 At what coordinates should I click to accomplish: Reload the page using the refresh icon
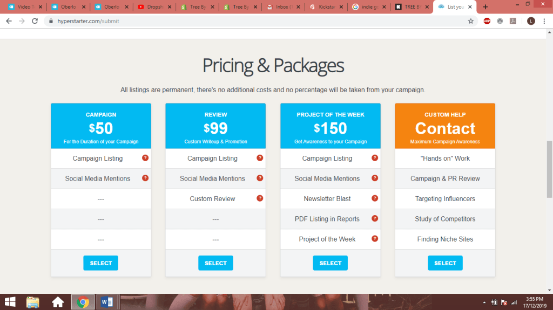point(35,21)
